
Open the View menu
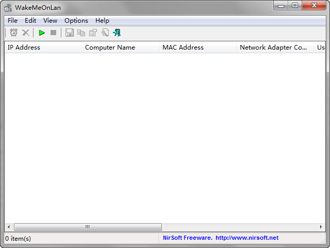tap(51, 21)
